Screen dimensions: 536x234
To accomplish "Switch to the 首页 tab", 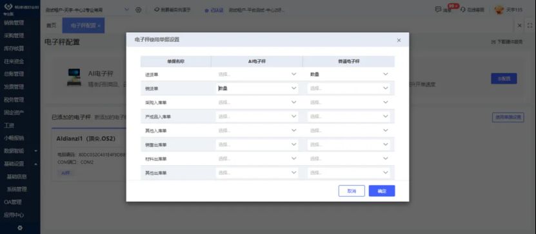I will tap(51, 26).
